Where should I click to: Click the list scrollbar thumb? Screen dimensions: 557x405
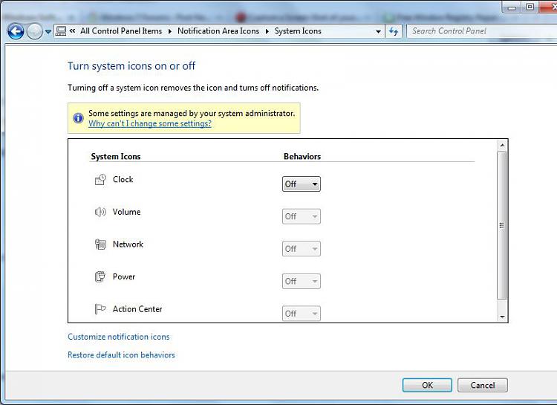(x=502, y=225)
